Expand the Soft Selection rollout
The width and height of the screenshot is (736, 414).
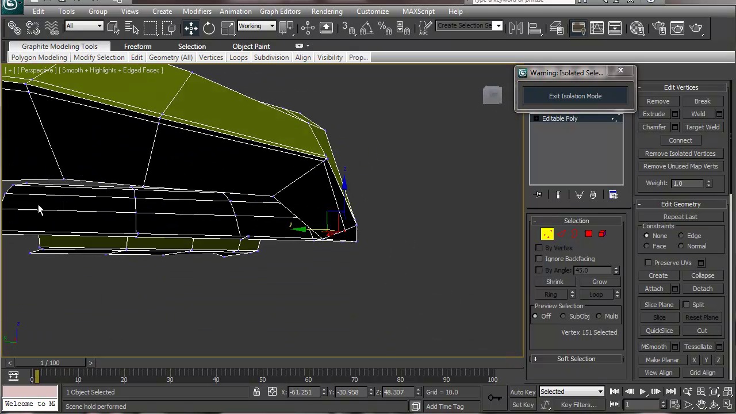coord(576,359)
